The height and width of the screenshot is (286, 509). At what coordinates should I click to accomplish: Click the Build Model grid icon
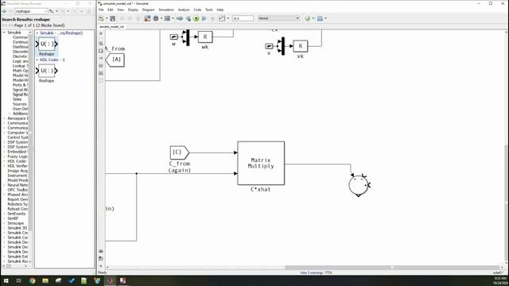click(320, 18)
